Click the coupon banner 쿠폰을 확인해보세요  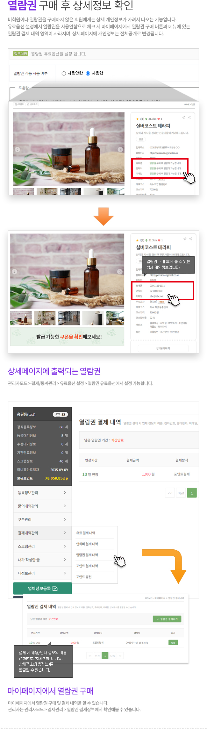tap(67, 337)
